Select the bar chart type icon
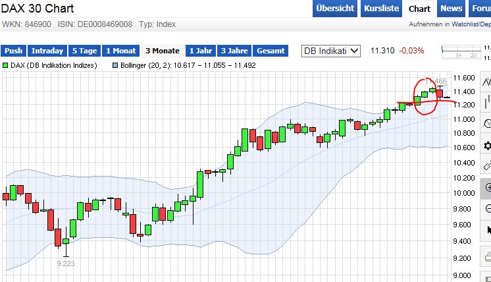Image resolution: width=491 pixels, height=282 pixels. click(x=486, y=101)
